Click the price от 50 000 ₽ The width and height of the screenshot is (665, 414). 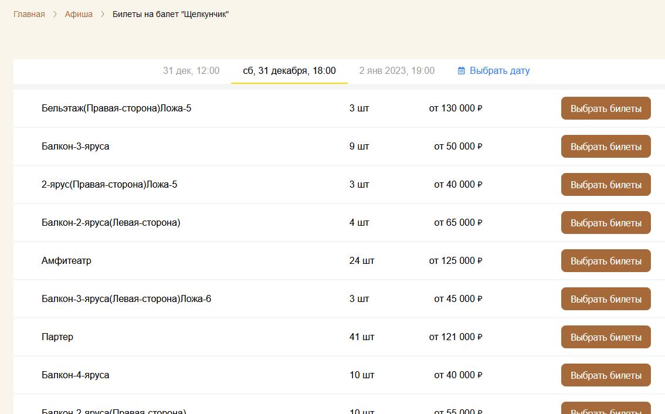[458, 147]
